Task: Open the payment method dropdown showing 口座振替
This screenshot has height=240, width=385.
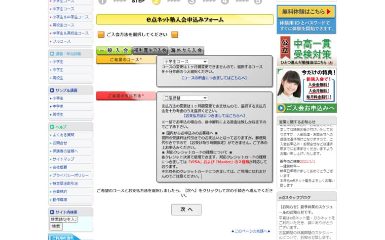Action: point(186,98)
